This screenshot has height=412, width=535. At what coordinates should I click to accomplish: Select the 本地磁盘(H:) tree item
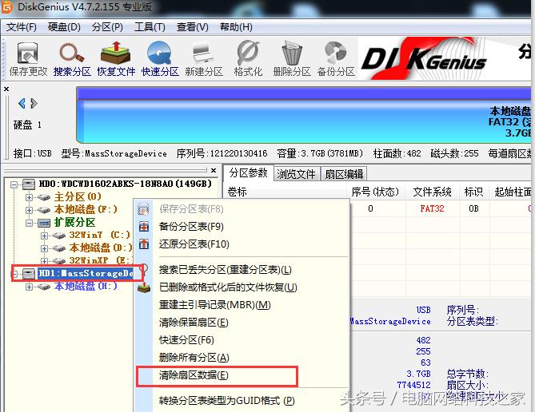[86, 287]
